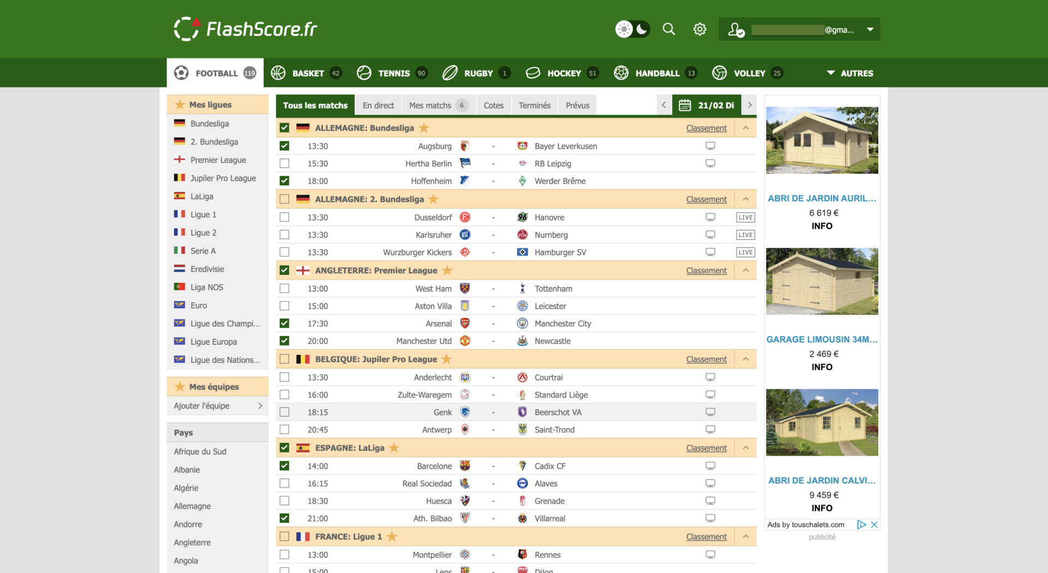
Task: Close the touschalets ad
Action: (x=874, y=524)
